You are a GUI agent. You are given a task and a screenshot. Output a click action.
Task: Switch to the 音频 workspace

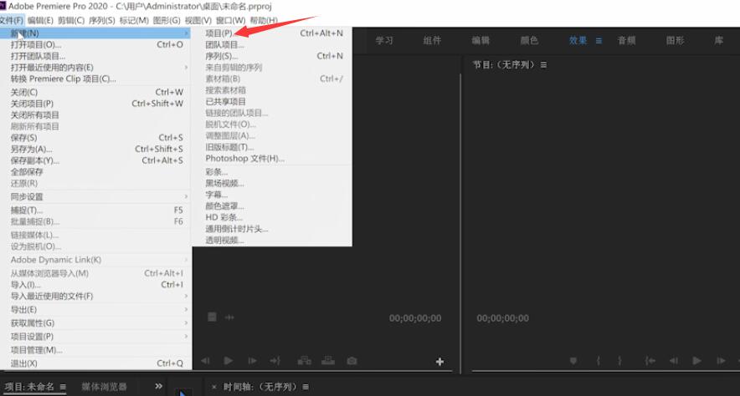626,40
